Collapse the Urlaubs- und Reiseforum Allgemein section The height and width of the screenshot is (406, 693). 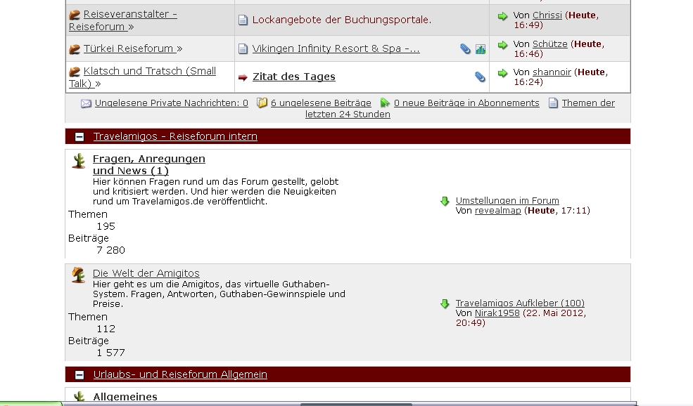(80, 375)
